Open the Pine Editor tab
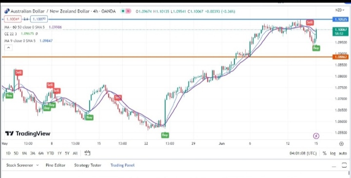Viewport: 351px width, 178px height. (56, 165)
